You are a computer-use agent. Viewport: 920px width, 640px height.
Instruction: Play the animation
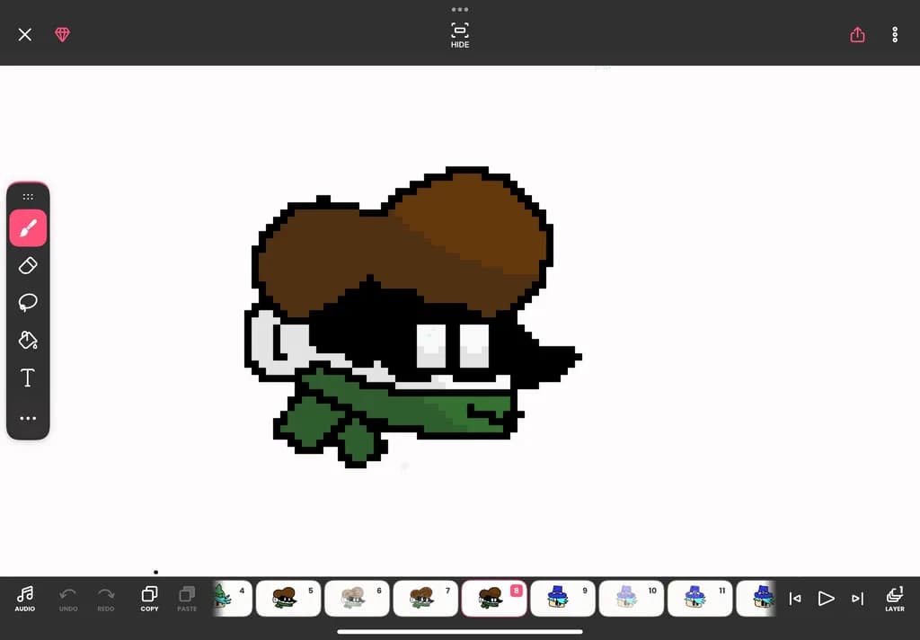click(827, 599)
